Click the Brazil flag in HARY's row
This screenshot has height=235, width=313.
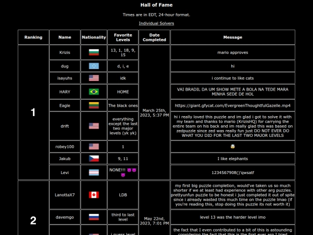click(x=94, y=92)
